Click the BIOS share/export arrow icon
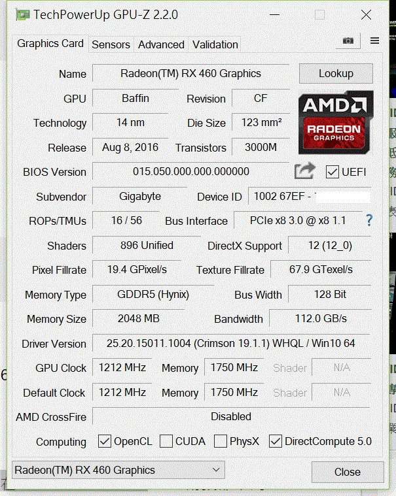This screenshot has width=396, height=496. [304, 171]
